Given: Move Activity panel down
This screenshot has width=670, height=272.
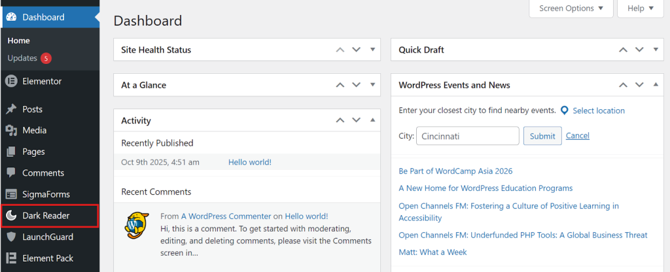Looking at the screenshot, I should [357, 120].
